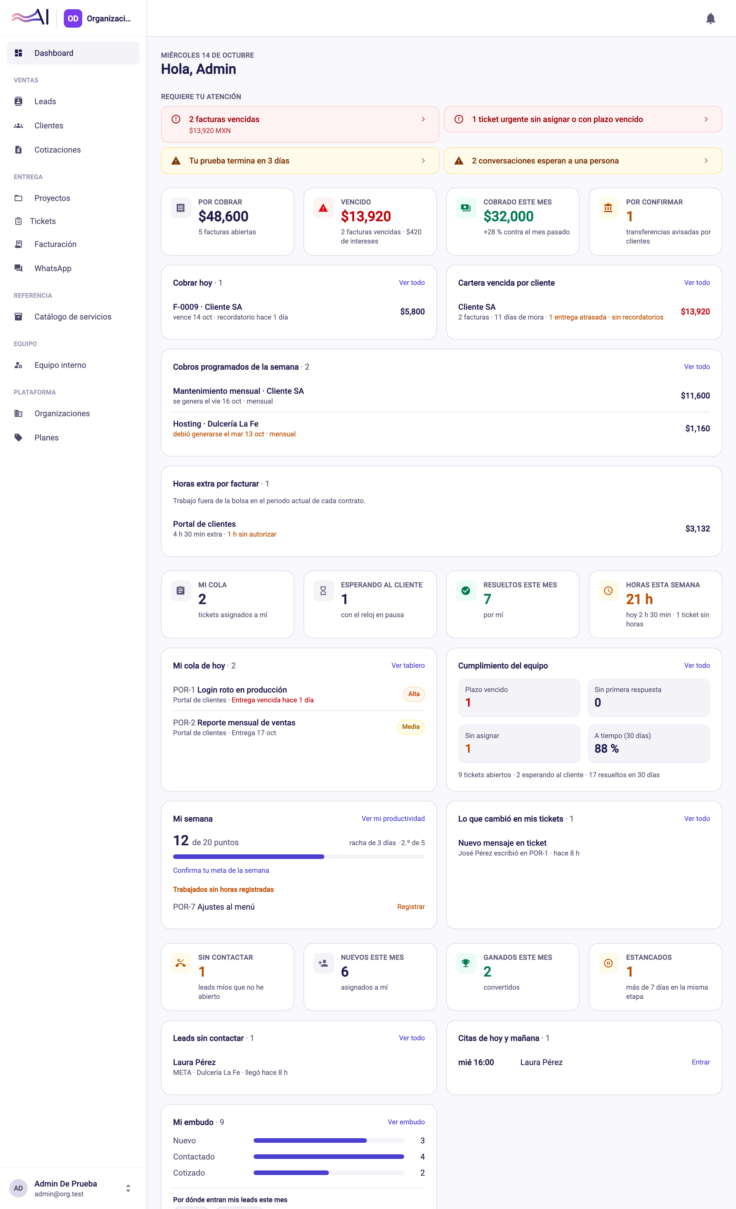Click chevron on 2 facturas vencidas alert
This screenshot has width=736, height=1209.
[423, 119]
